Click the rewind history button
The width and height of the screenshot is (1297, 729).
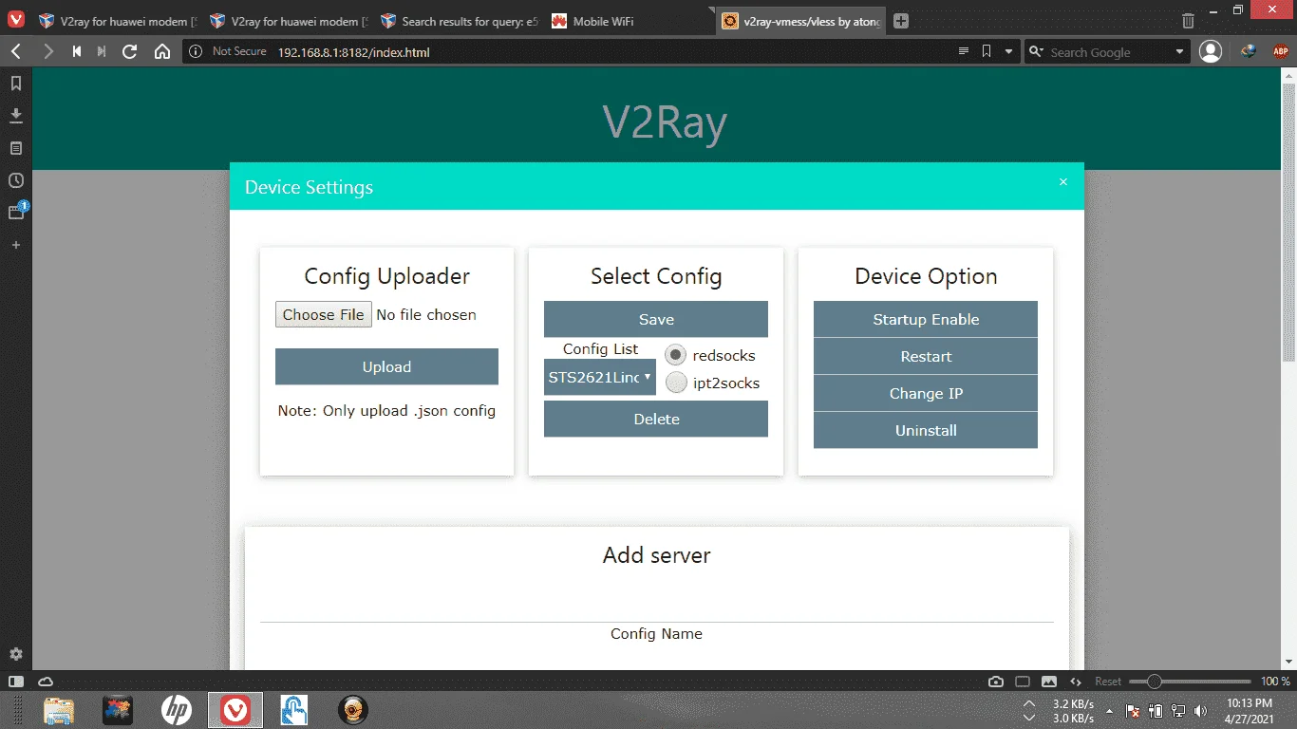pos(76,52)
